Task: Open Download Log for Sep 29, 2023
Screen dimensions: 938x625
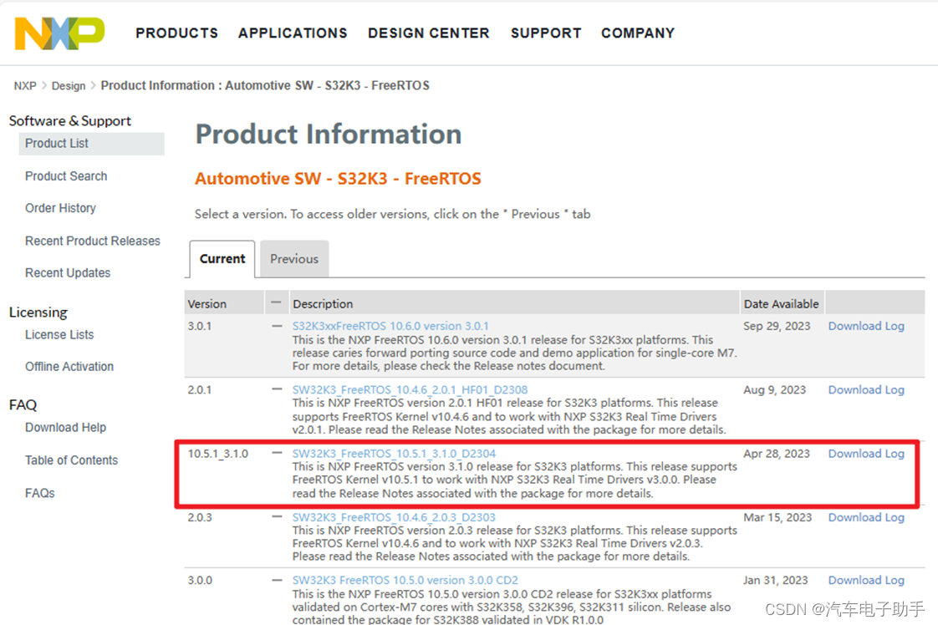Action: point(866,326)
